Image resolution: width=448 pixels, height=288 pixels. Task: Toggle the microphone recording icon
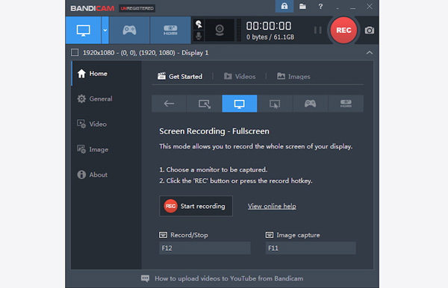click(x=199, y=36)
